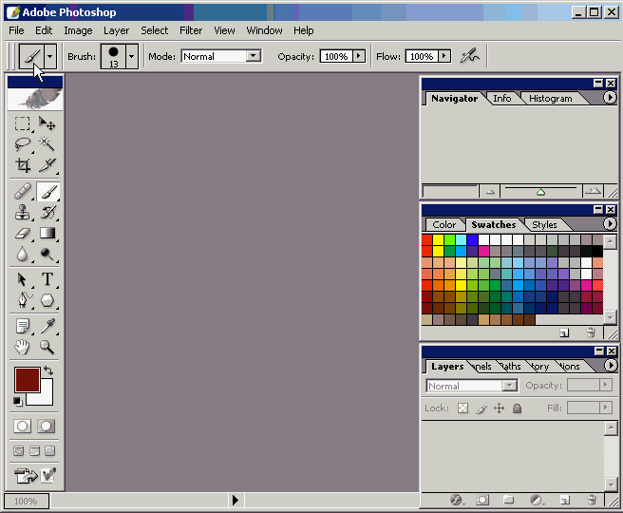
Task: Switch to Quick Mask mode
Action: [x=46, y=427]
